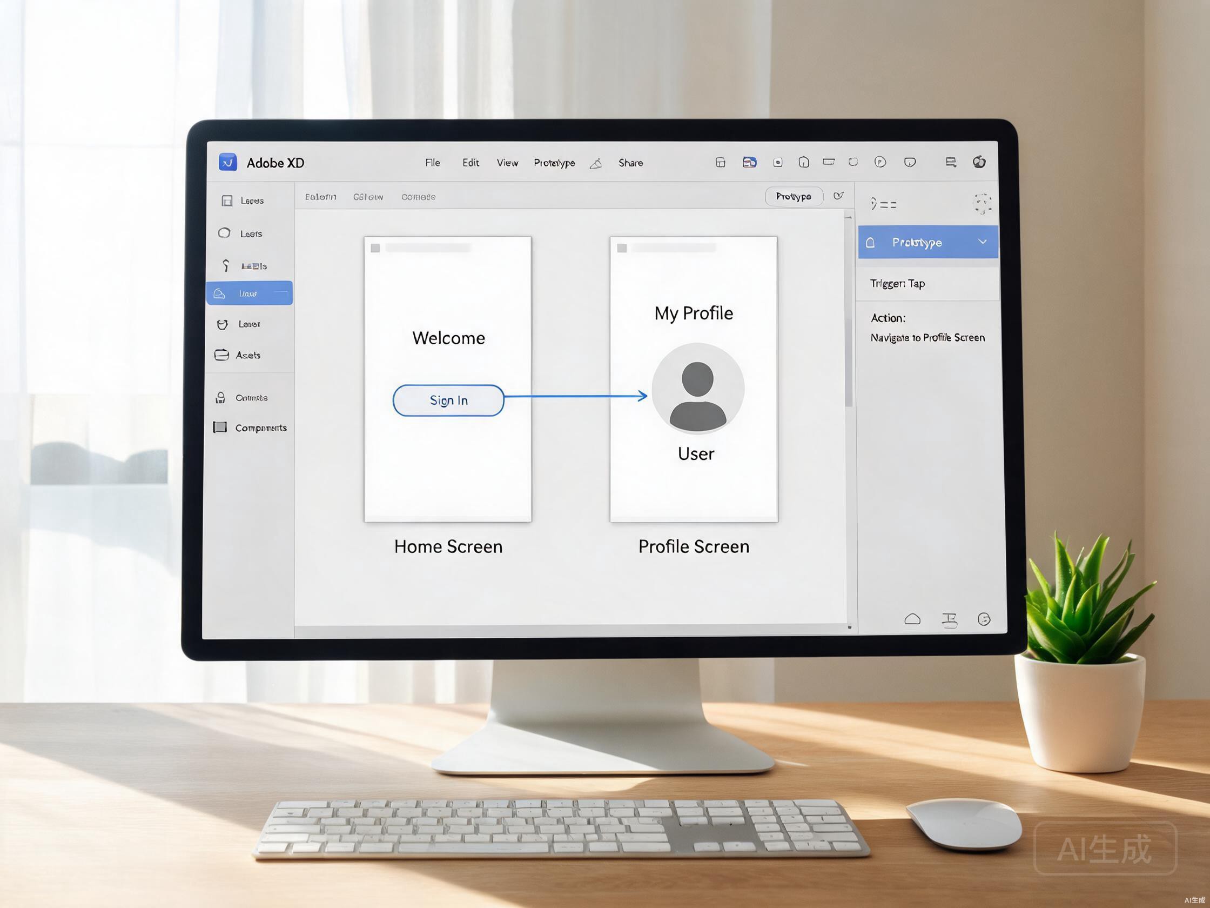Click the circular play preview icon in top toolbar

pyautogui.click(x=880, y=162)
